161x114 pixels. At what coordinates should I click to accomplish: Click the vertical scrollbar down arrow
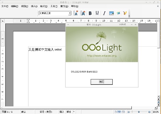[x=158, y=97]
